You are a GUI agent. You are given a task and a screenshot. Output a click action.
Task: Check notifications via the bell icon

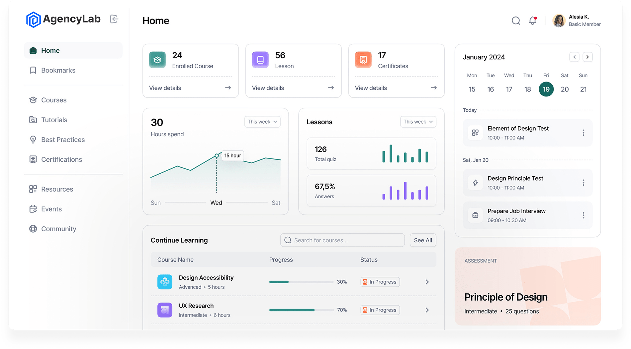point(532,21)
